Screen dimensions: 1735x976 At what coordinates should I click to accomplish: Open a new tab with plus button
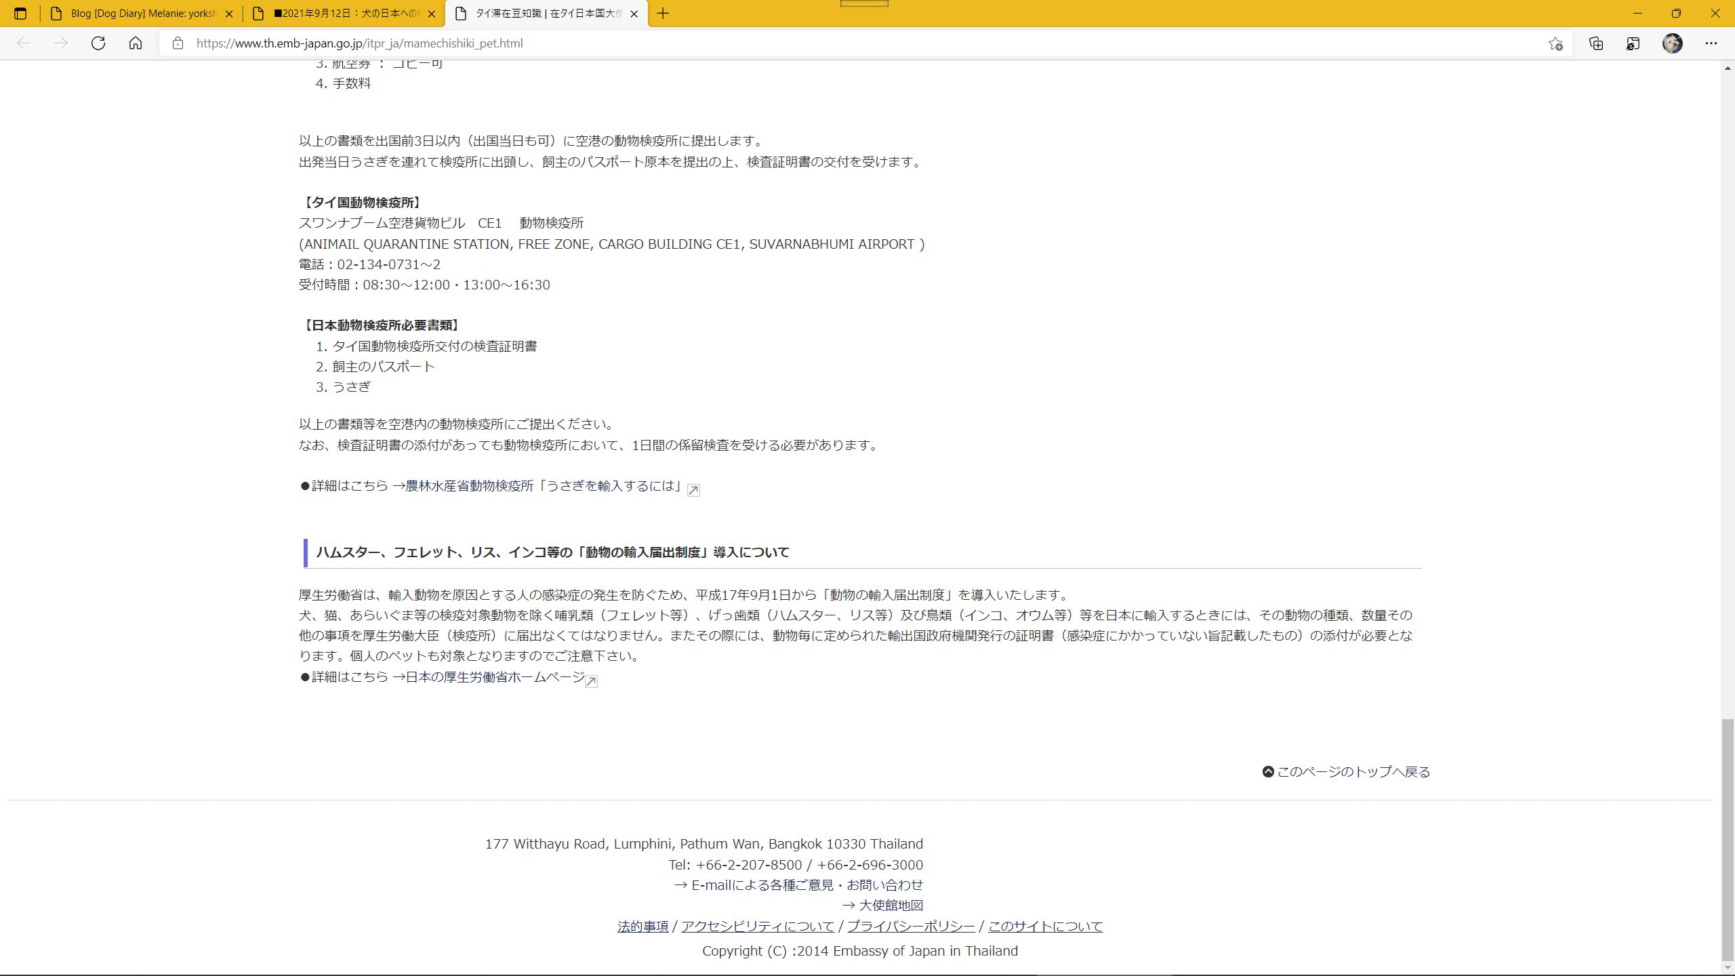tap(663, 14)
